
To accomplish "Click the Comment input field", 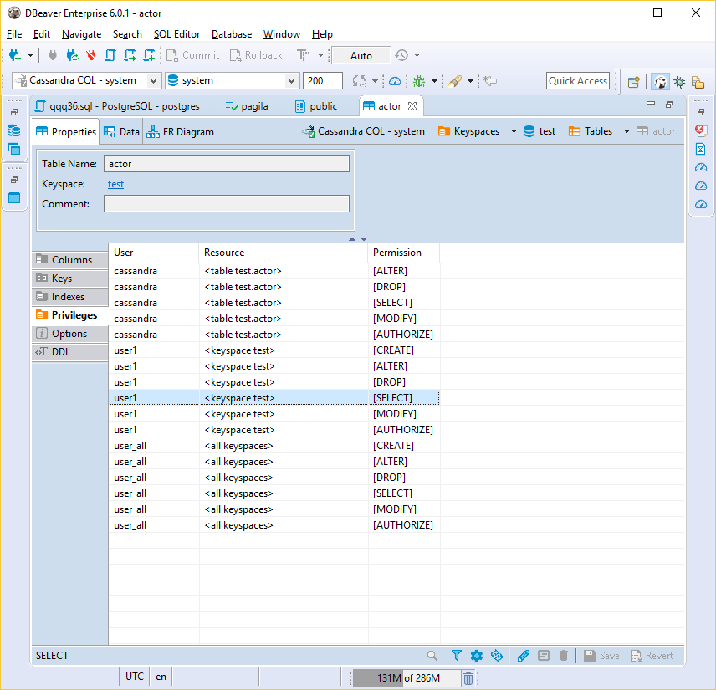I will [x=227, y=204].
